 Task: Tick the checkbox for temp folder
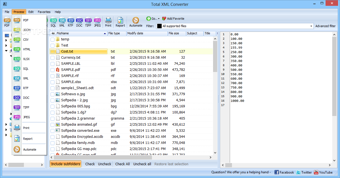[52, 40]
